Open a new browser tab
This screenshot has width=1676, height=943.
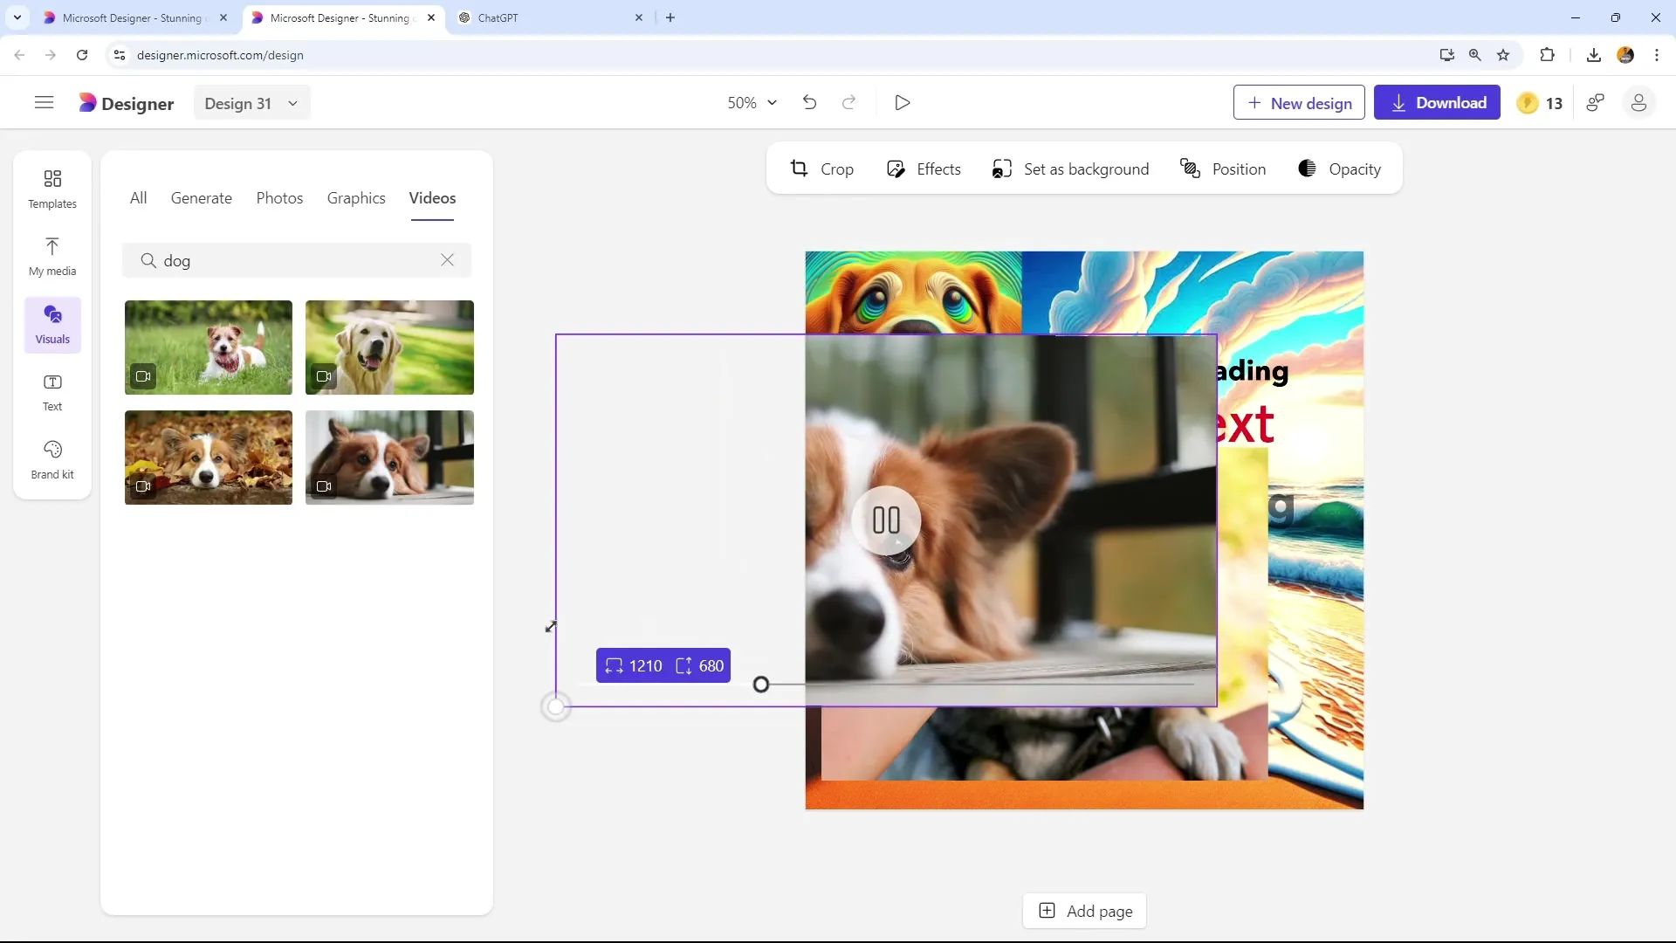670,17
